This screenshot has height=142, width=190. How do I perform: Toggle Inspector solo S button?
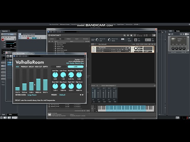point(5,37)
